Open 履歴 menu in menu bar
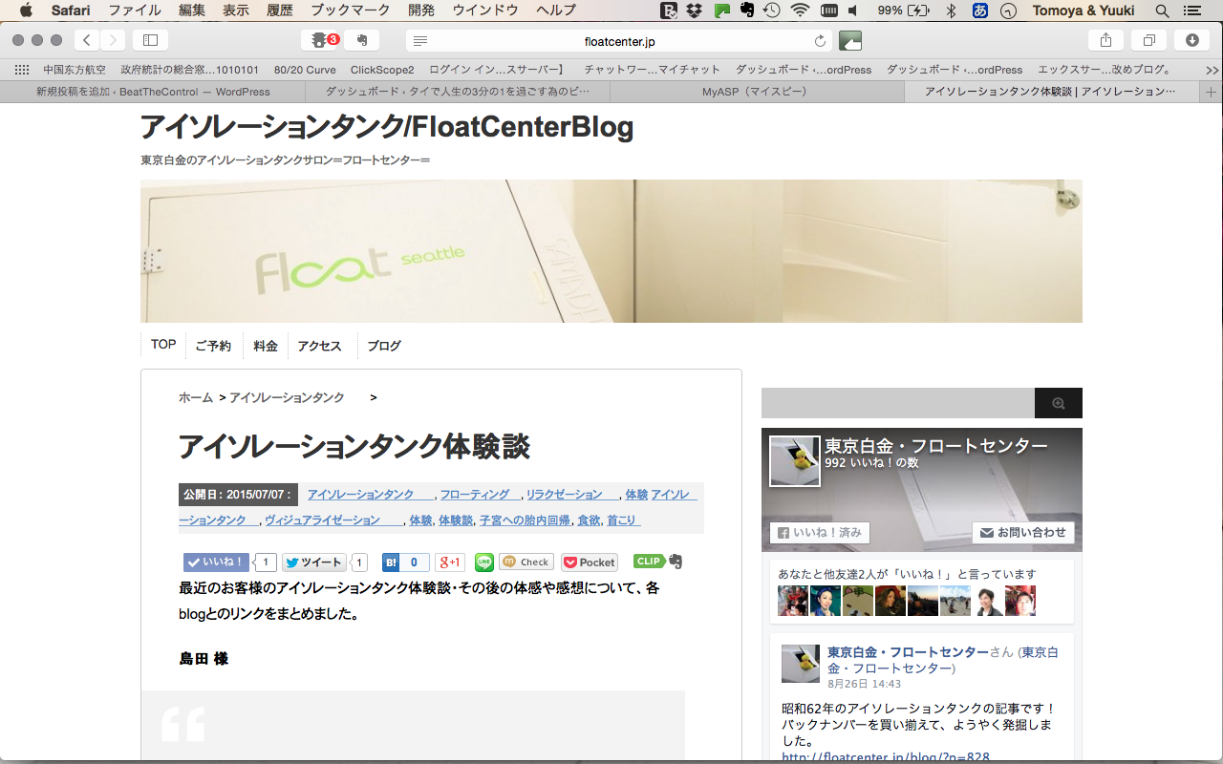The image size is (1223, 764). (280, 11)
